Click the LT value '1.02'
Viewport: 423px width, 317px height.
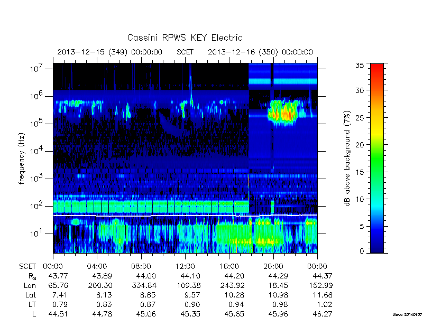point(325,304)
